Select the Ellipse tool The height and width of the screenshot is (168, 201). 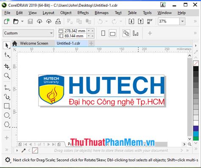tap(7, 115)
